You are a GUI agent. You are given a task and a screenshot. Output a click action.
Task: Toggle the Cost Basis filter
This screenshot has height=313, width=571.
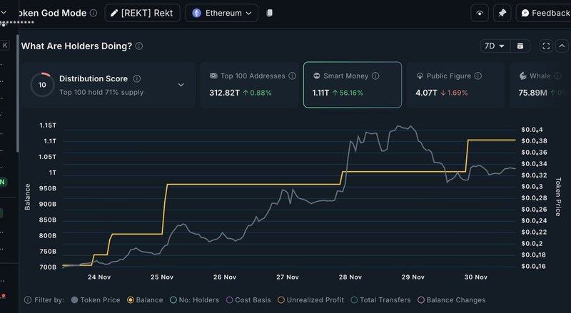tap(248, 300)
